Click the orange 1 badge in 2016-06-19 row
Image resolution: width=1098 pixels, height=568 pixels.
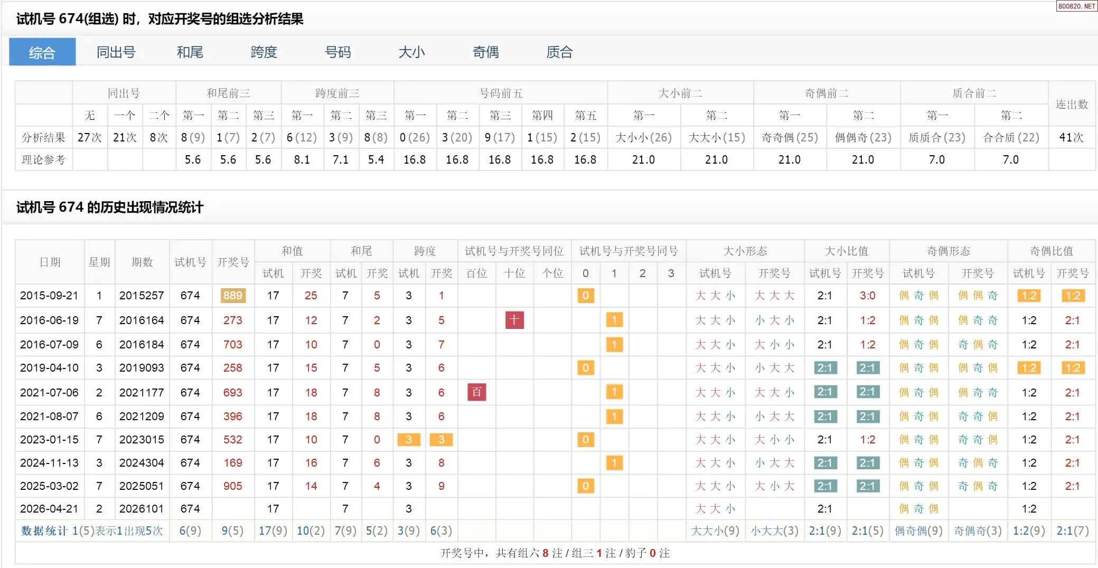click(614, 320)
